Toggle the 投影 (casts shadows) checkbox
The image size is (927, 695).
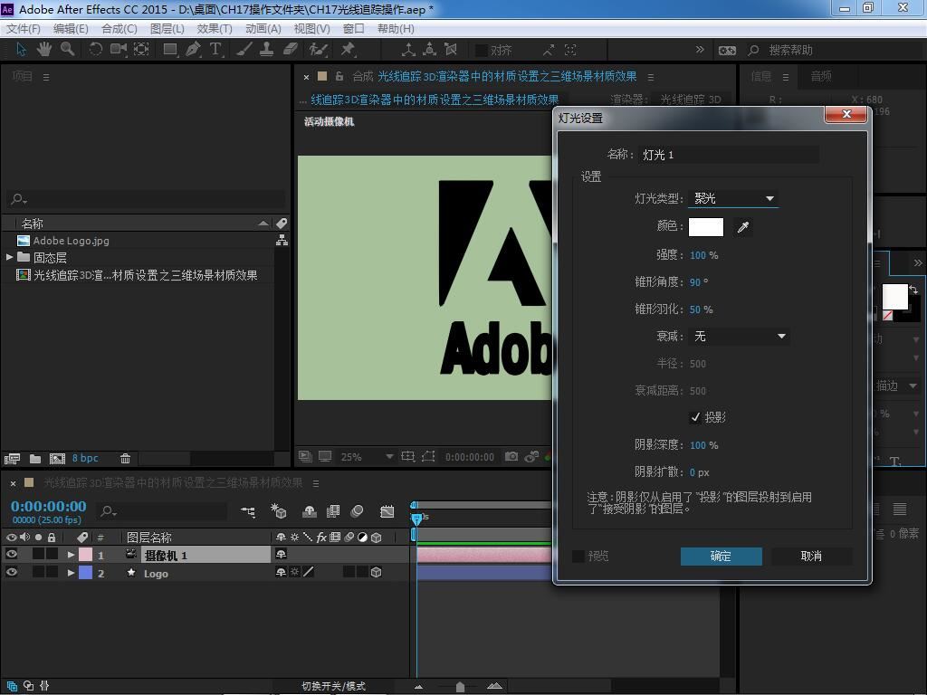(695, 418)
